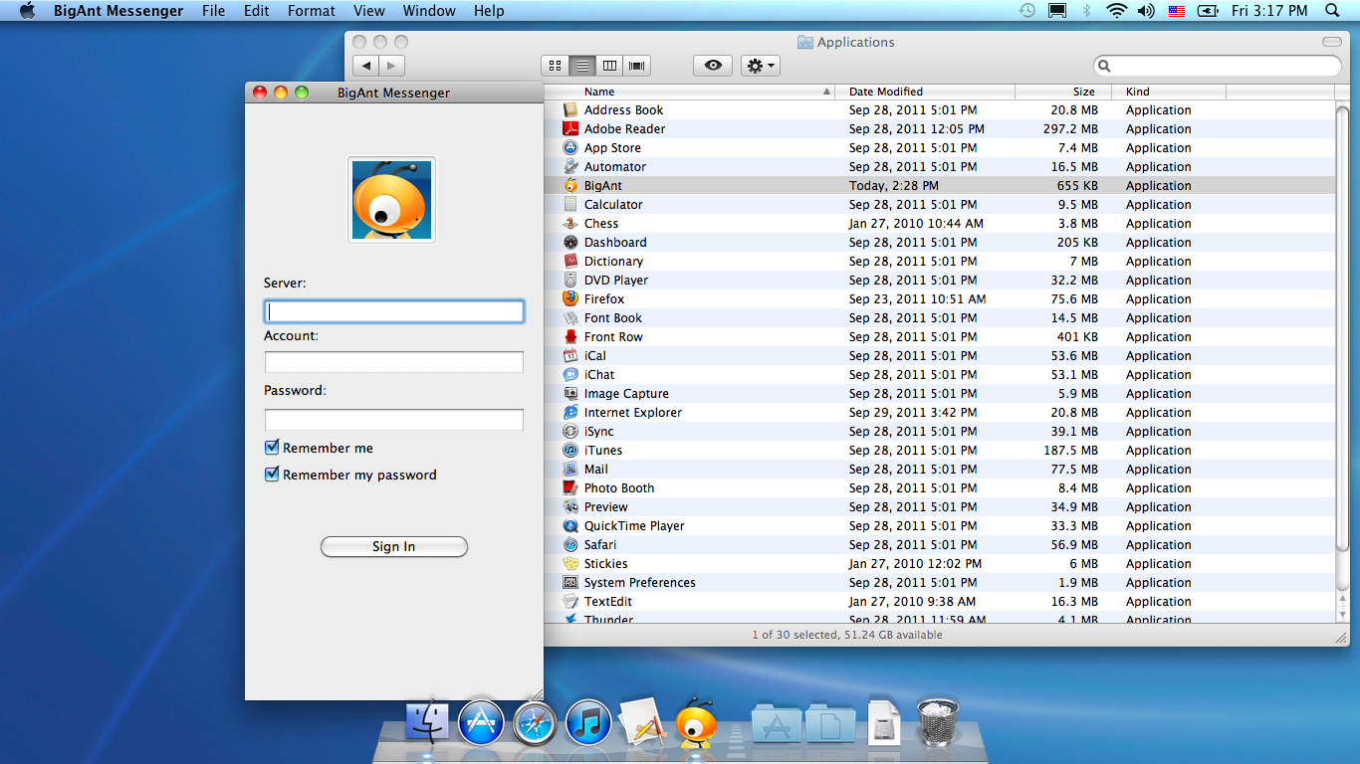Open Safari from the Dock

pos(535,722)
